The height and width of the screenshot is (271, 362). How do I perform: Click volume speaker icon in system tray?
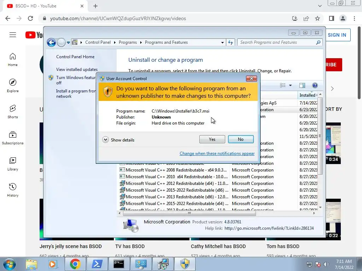point(326,264)
